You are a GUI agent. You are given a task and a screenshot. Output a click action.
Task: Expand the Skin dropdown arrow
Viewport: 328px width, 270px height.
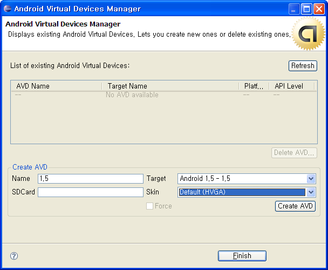[311, 192]
